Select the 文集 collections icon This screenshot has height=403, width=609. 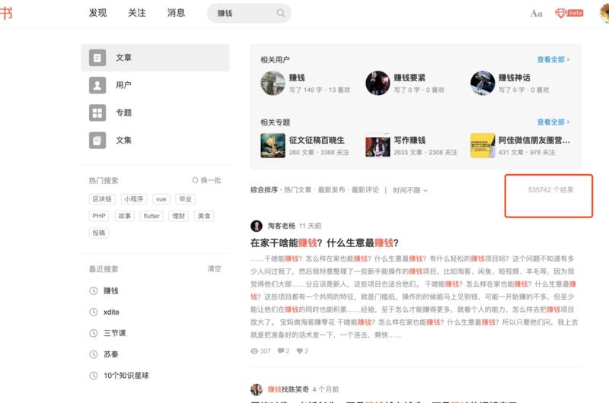pos(97,141)
